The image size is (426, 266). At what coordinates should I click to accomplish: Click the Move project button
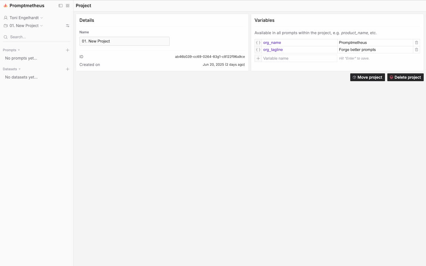(x=367, y=77)
